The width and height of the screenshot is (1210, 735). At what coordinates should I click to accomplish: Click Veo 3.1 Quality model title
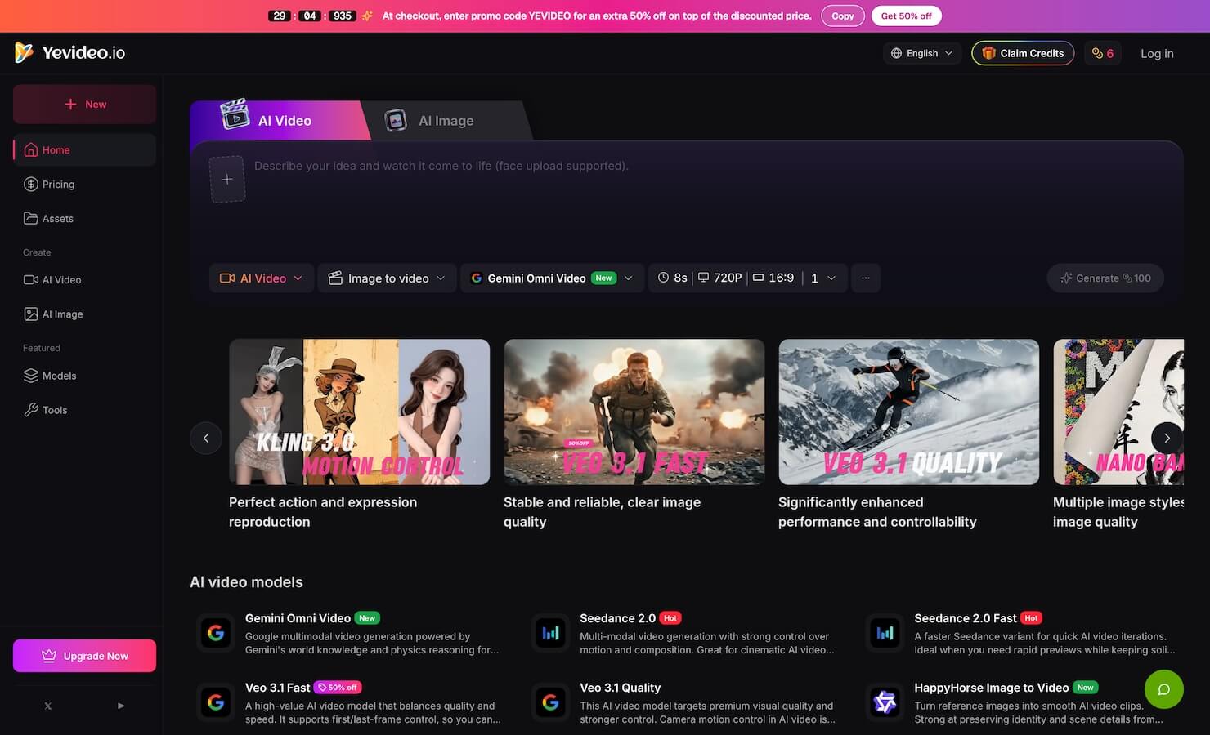(620, 688)
